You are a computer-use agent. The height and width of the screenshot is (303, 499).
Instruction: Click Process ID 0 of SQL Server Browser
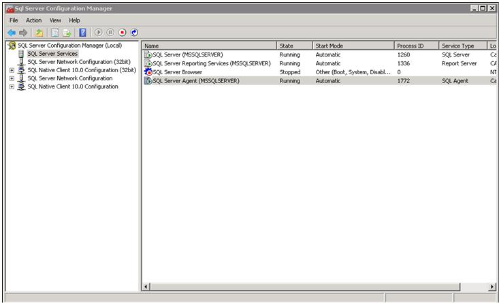(399, 72)
